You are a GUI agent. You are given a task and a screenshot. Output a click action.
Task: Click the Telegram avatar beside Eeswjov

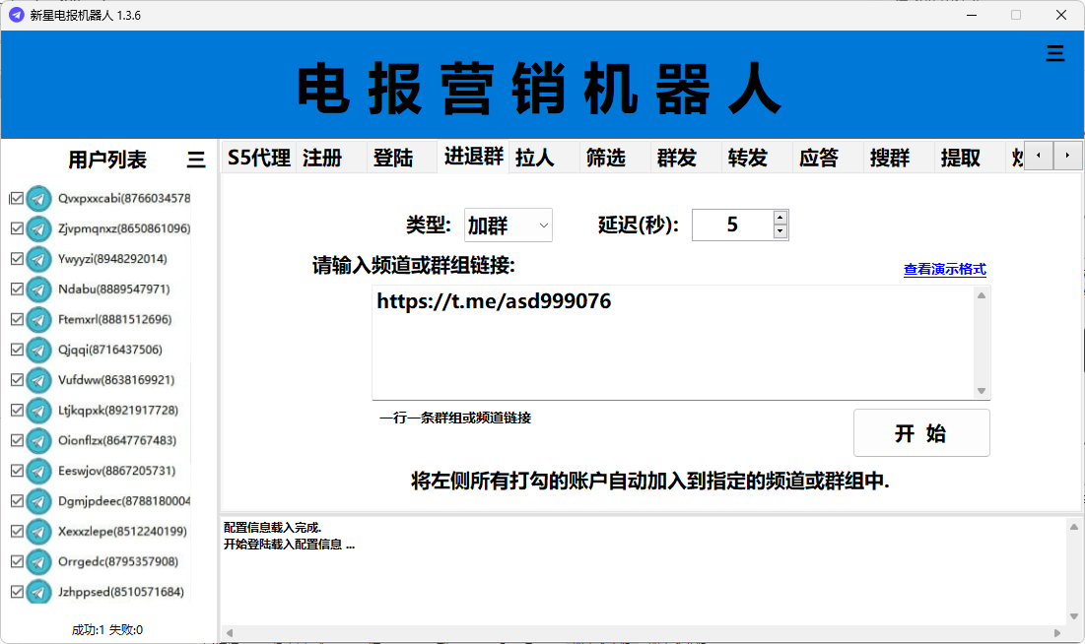[x=38, y=471]
